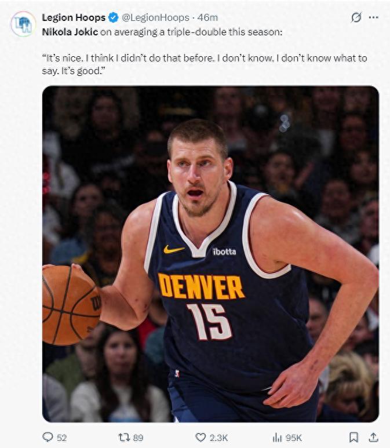Visit the @LegionHoops handle link
The height and width of the screenshot is (448, 390).
[155, 18]
